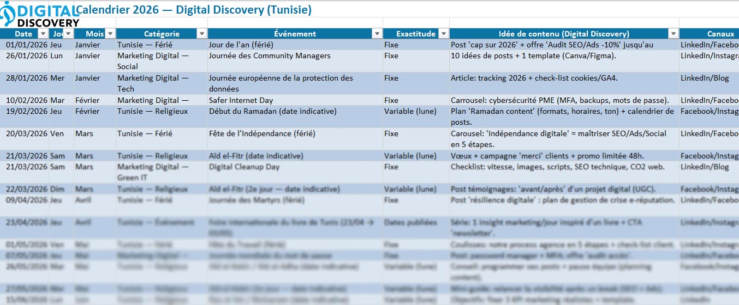
Task: Click 'Vœux + campagne merci clients' cell
Action: [x=564, y=156]
